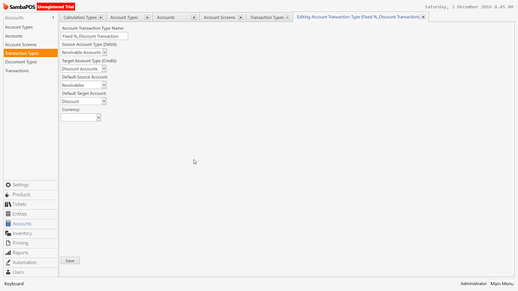Open Users section in sidebar

[x=30, y=272]
